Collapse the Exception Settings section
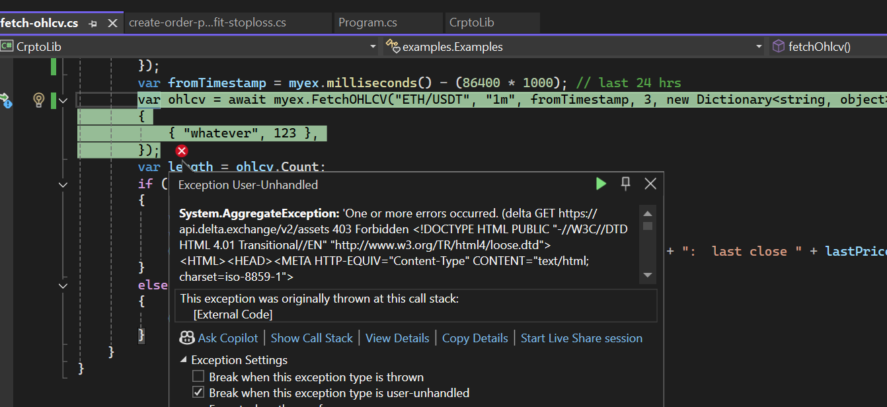The width and height of the screenshot is (887, 407). pyautogui.click(x=183, y=360)
